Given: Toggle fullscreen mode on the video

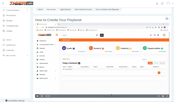Looking at the screenshot, I should coord(167,96).
